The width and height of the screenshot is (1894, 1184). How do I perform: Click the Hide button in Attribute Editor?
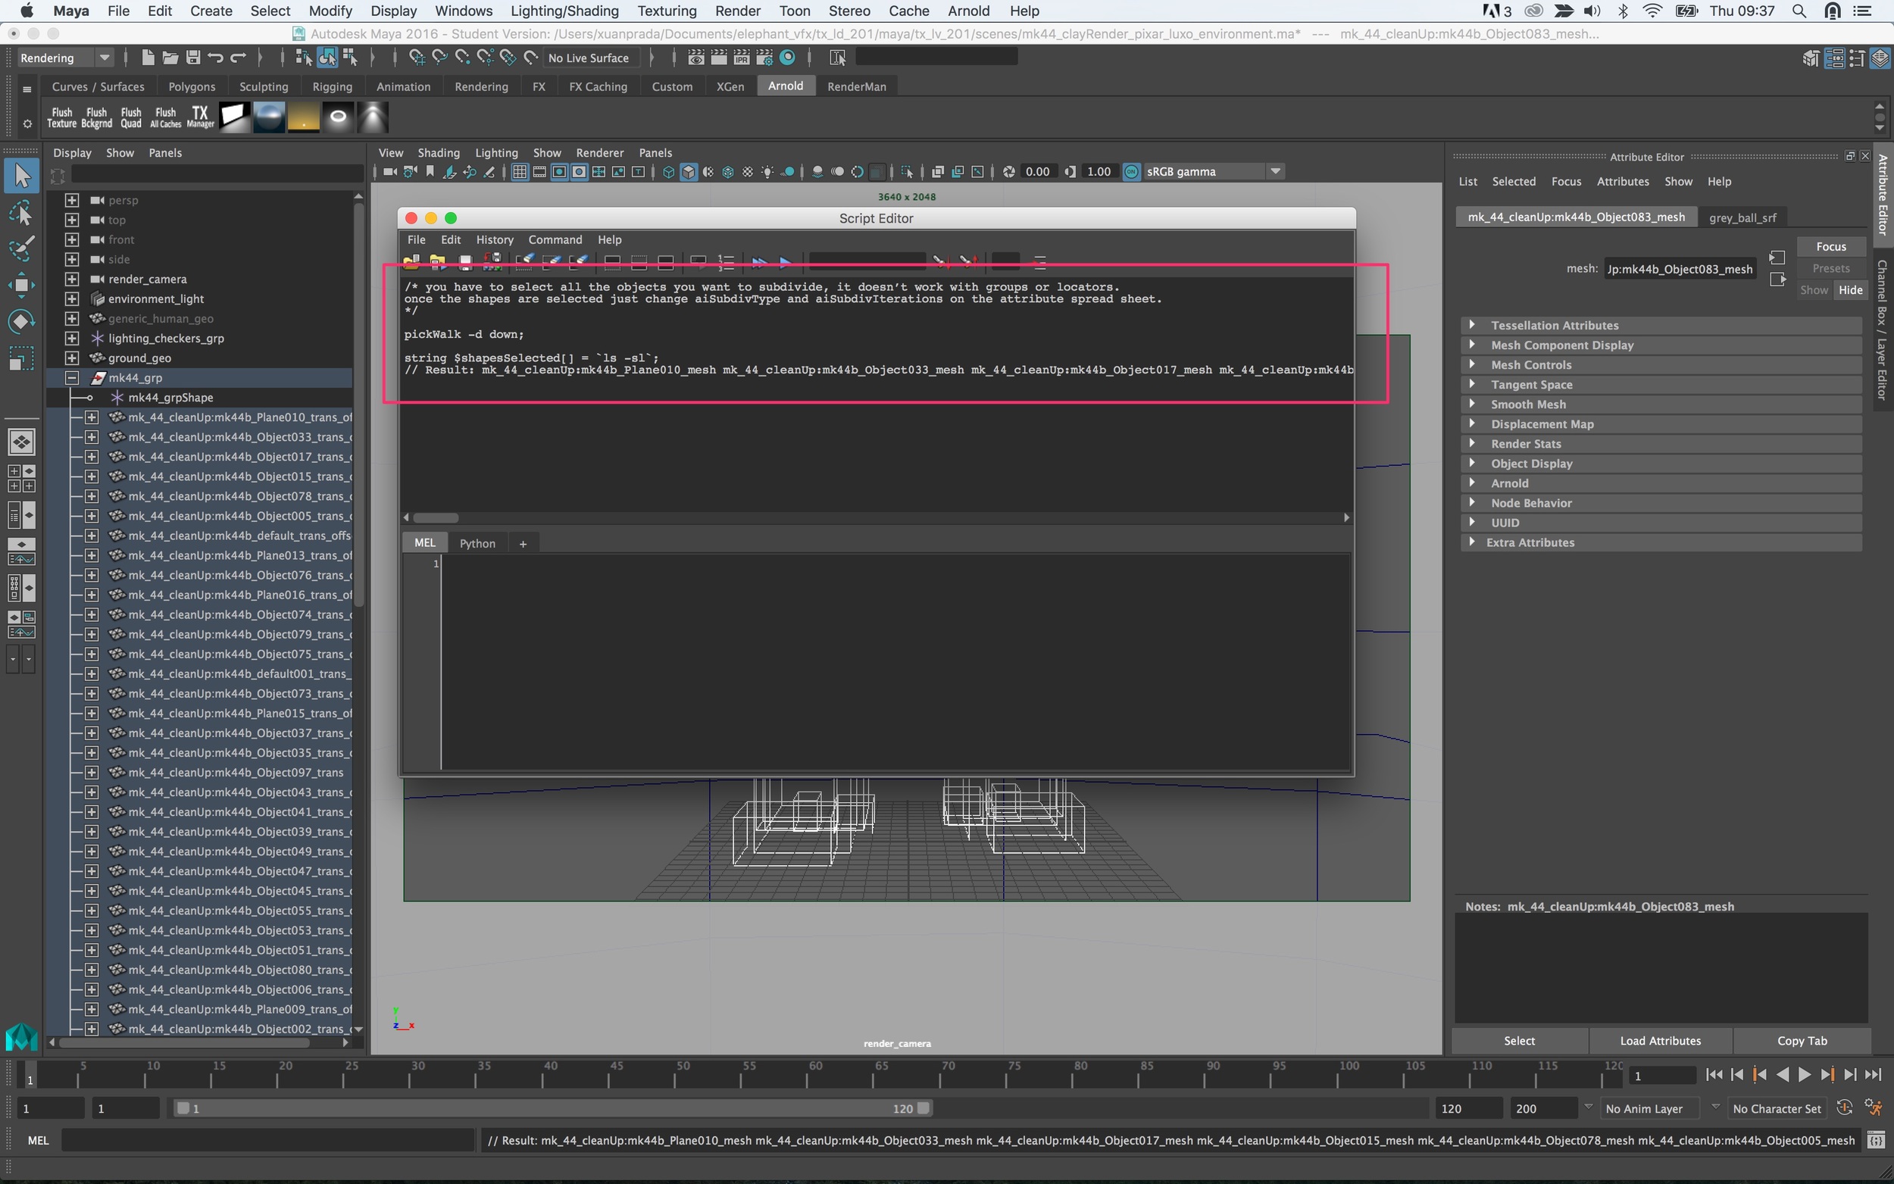pos(1850,289)
